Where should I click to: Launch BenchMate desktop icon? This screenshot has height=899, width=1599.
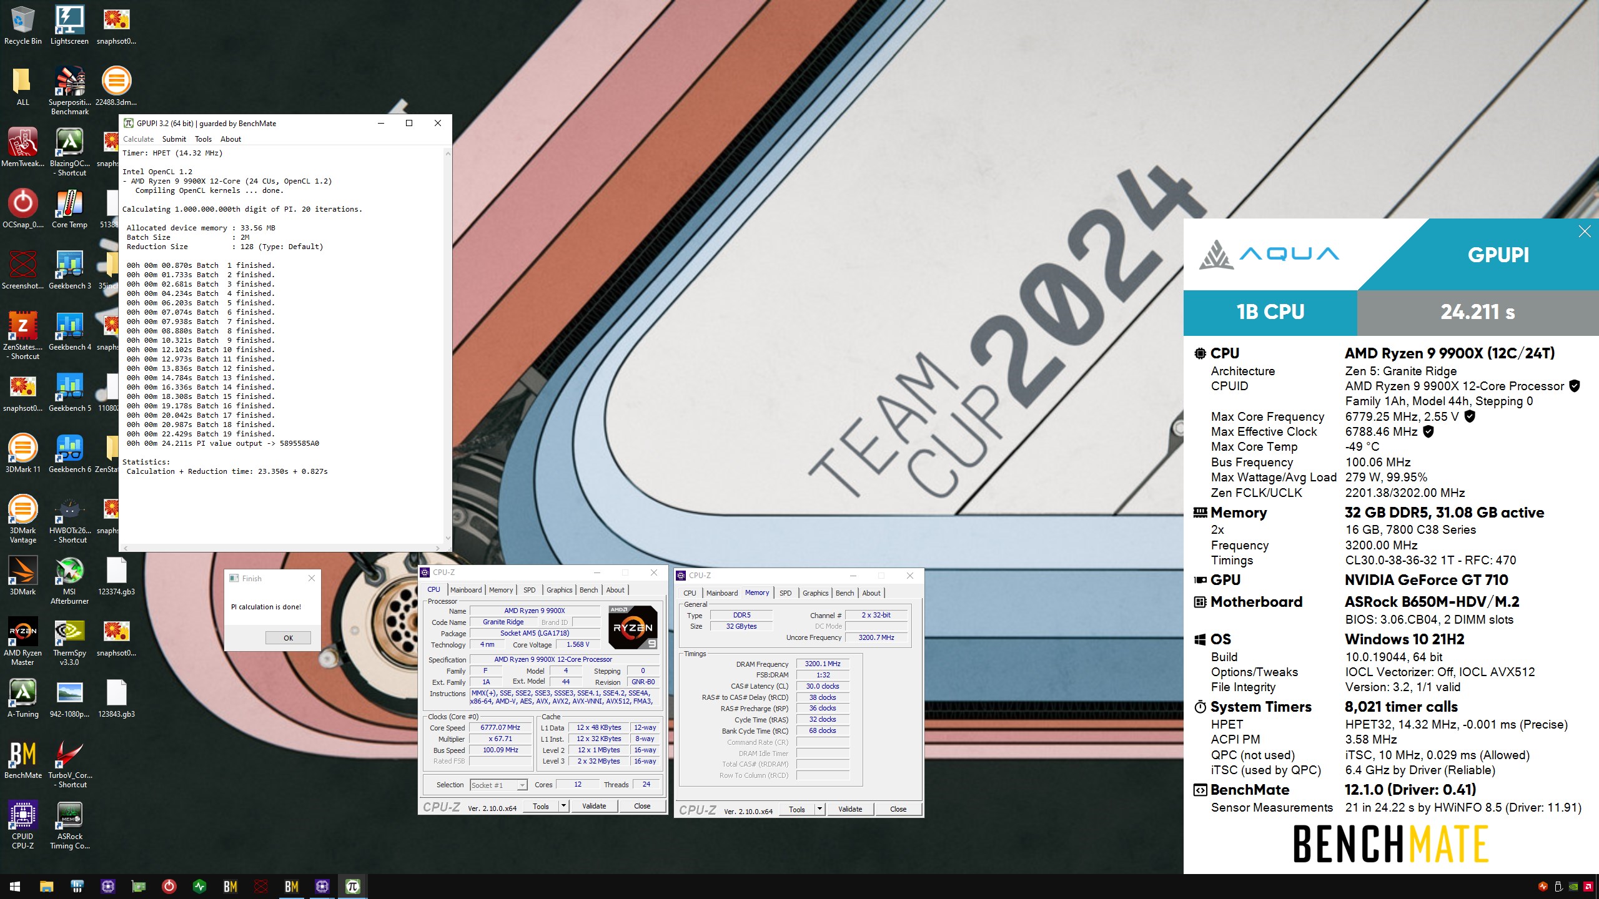(22, 759)
